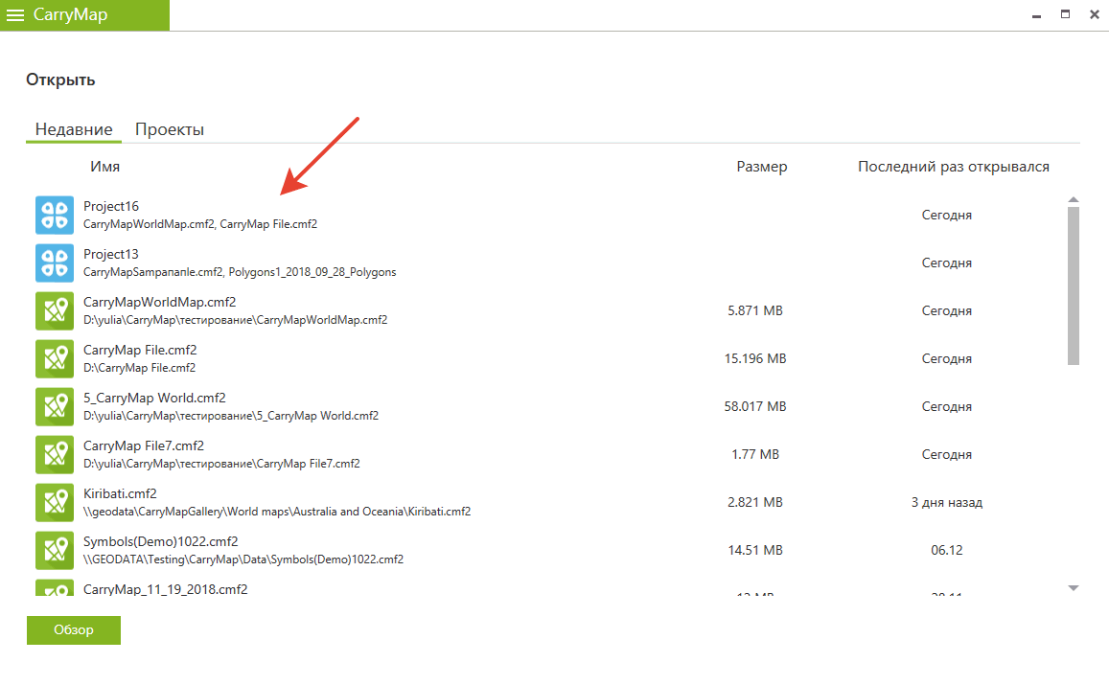Click the scrollbar up arrow

click(1073, 200)
